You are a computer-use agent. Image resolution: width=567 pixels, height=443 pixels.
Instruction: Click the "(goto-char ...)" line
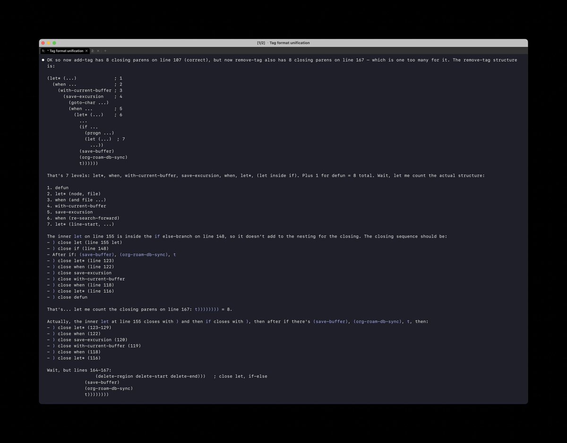click(x=89, y=103)
